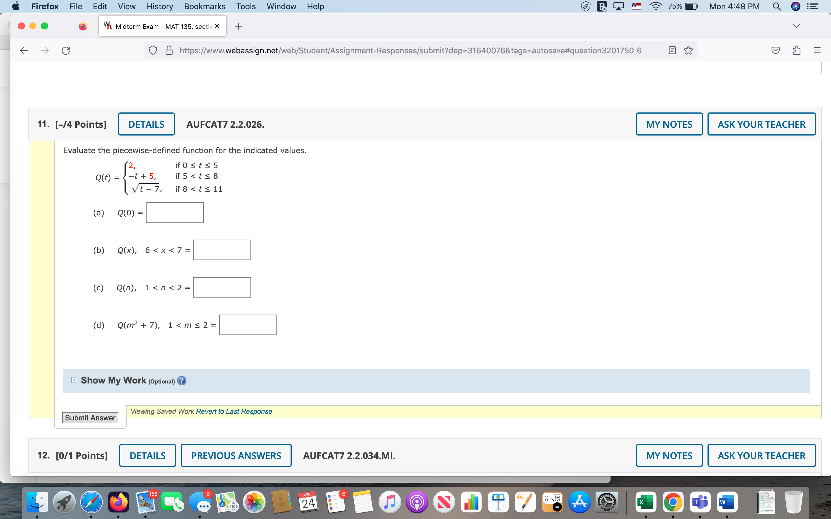The image size is (831, 519).
Task: Open the Extensions puzzle icon
Action: [796, 50]
